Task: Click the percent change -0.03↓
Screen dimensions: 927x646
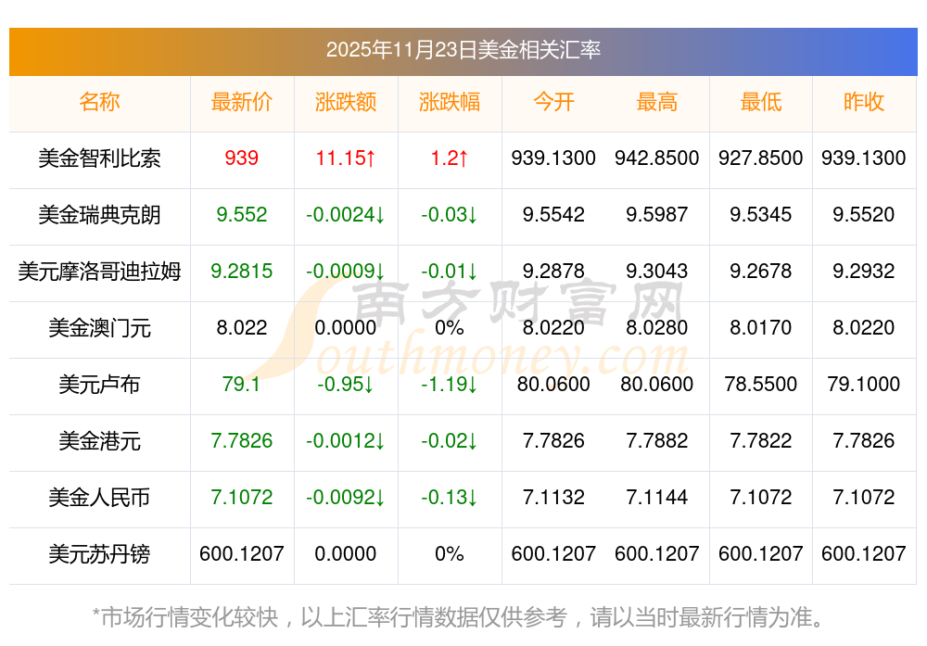Action: point(450,214)
